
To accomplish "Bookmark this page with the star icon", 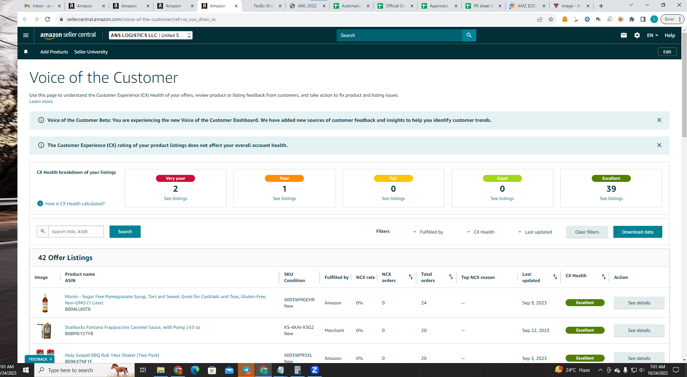I will [x=551, y=19].
